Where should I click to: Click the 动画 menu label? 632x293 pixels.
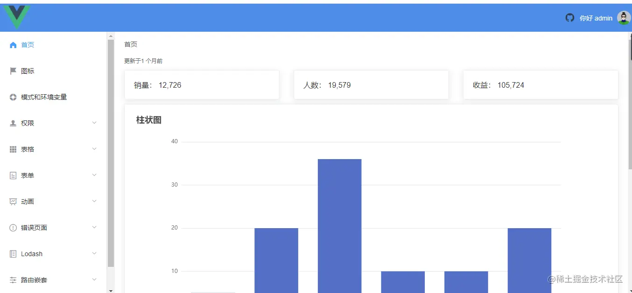[28, 202]
